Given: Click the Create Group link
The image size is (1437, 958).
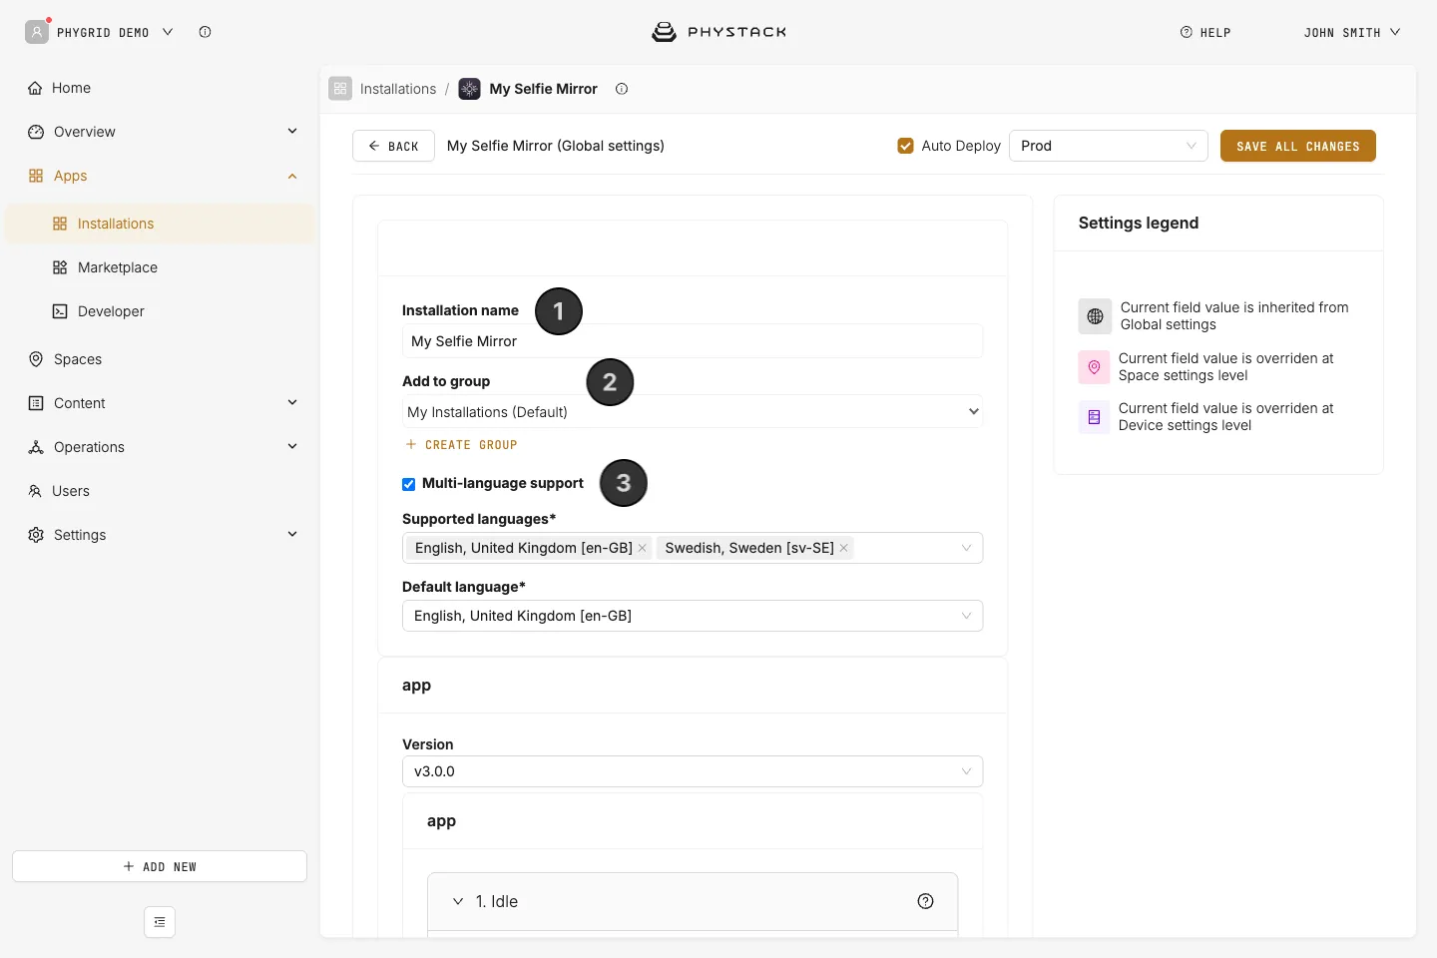Looking at the screenshot, I should tap(461, 445).
